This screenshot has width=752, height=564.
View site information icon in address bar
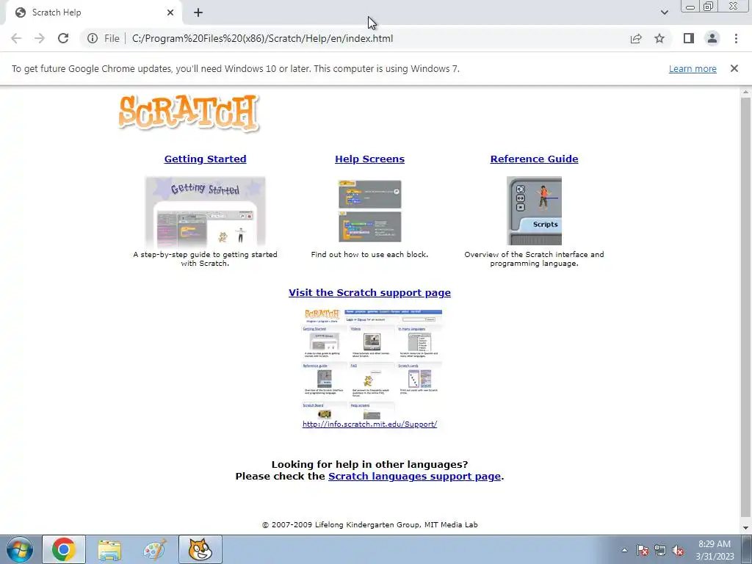click(x=93, y=38)
